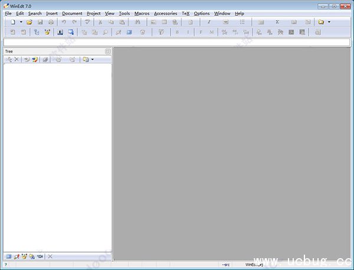Click the Save disk icon
Screen dimensions: 354x270
pos(40,22)
